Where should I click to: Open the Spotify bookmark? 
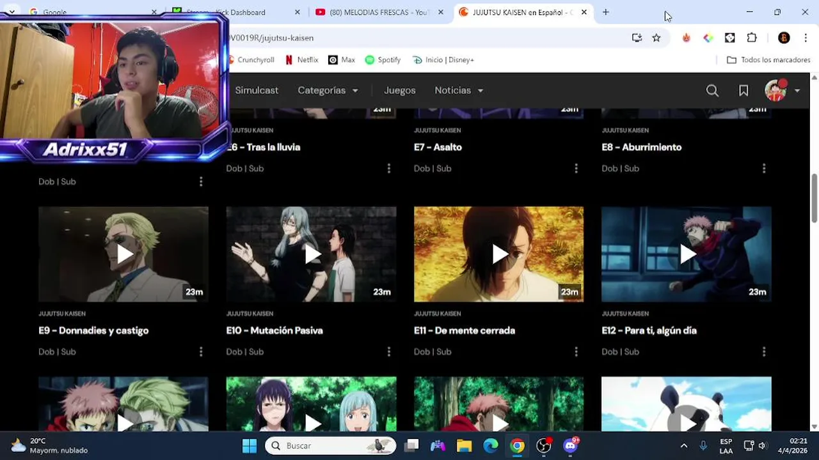pyautogui.click(x=383, y=59)
